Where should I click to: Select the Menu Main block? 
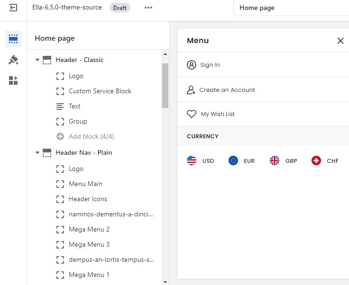[x=85, y=184]
